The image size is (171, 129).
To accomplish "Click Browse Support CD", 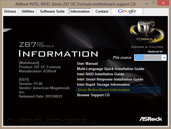I will tap(93, 95).
